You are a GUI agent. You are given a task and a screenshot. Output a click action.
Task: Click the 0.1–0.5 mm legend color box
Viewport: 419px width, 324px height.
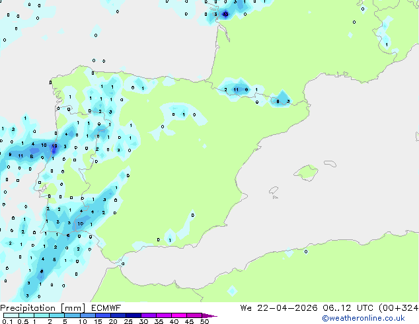[x=11, y=315]
